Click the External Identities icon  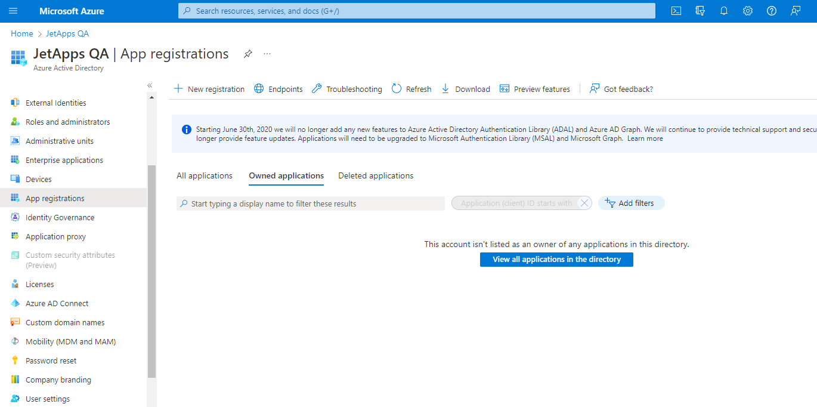coord(16,103)
